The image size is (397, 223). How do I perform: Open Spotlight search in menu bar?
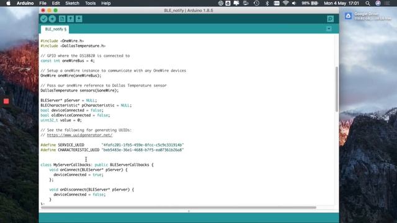(x=368, y=3)
